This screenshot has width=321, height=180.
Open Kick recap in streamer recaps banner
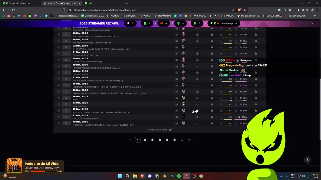pyautogui.click(x=147, y=23)
